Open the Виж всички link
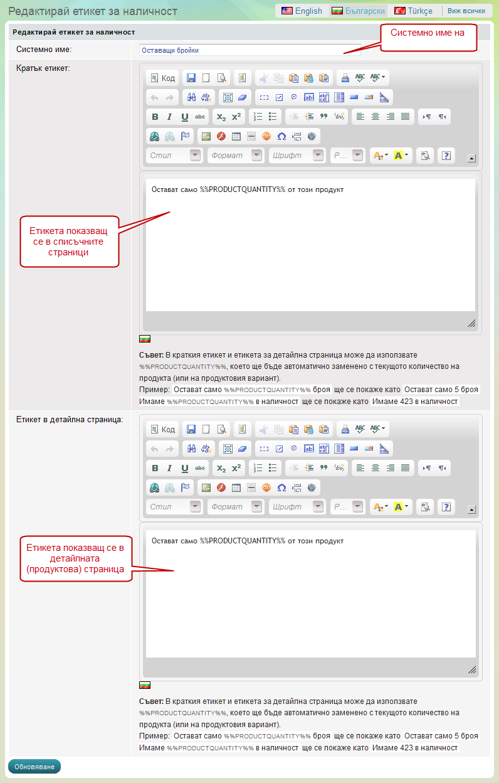499x783 pixels. point(466,11)
